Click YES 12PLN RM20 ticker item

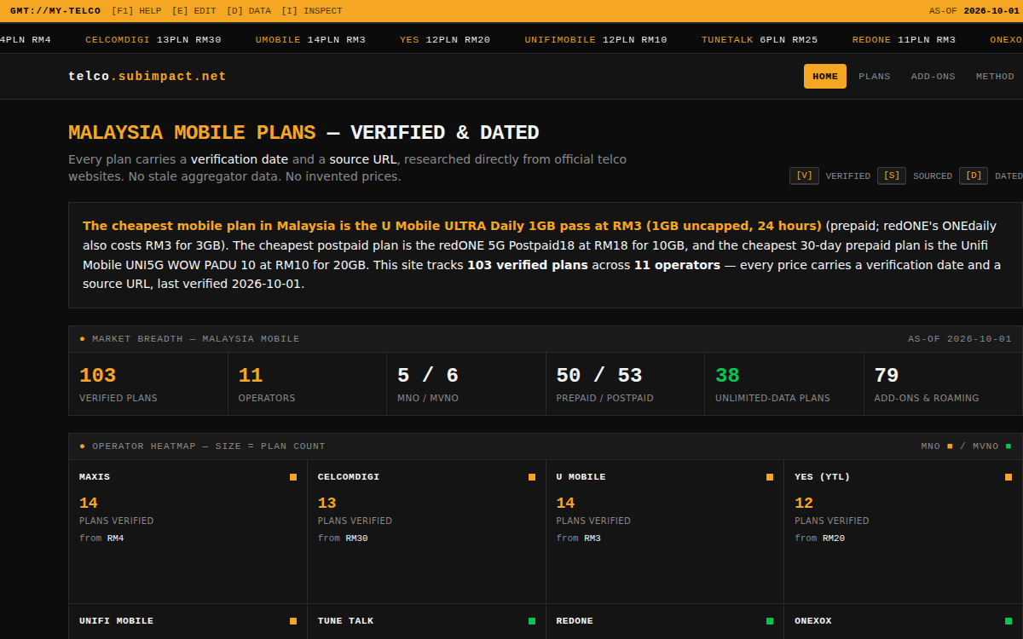click(x=445, y=39)
